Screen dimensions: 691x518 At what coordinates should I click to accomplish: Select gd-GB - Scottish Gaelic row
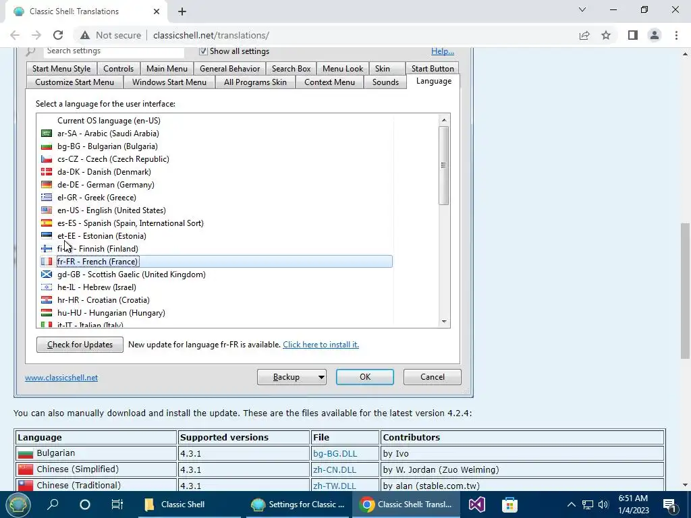216,275
